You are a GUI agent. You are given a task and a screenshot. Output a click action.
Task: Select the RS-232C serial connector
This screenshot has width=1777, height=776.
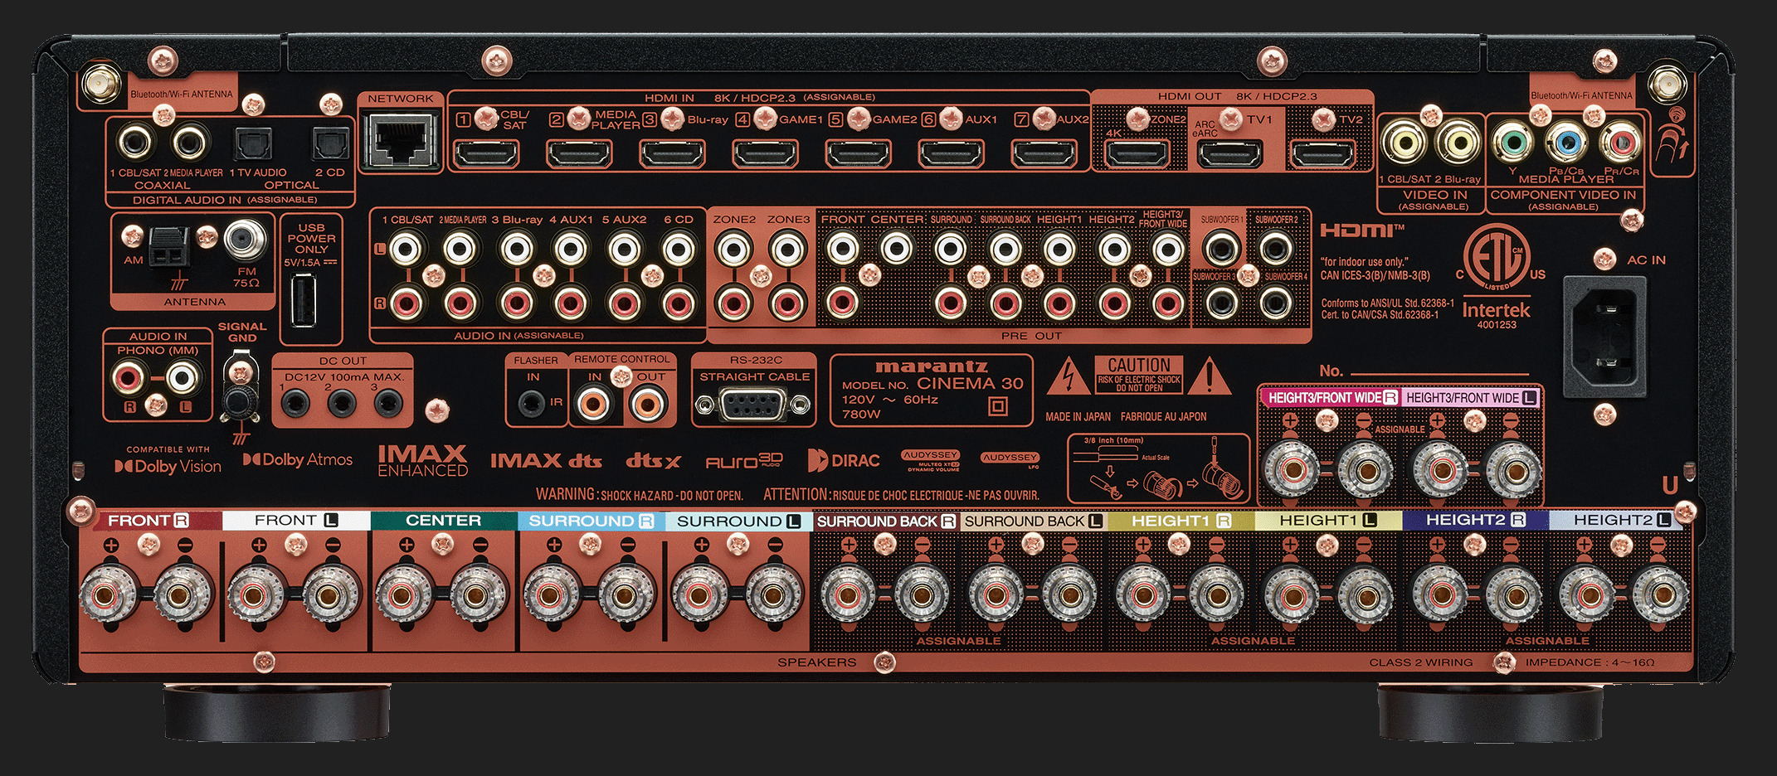752,405
